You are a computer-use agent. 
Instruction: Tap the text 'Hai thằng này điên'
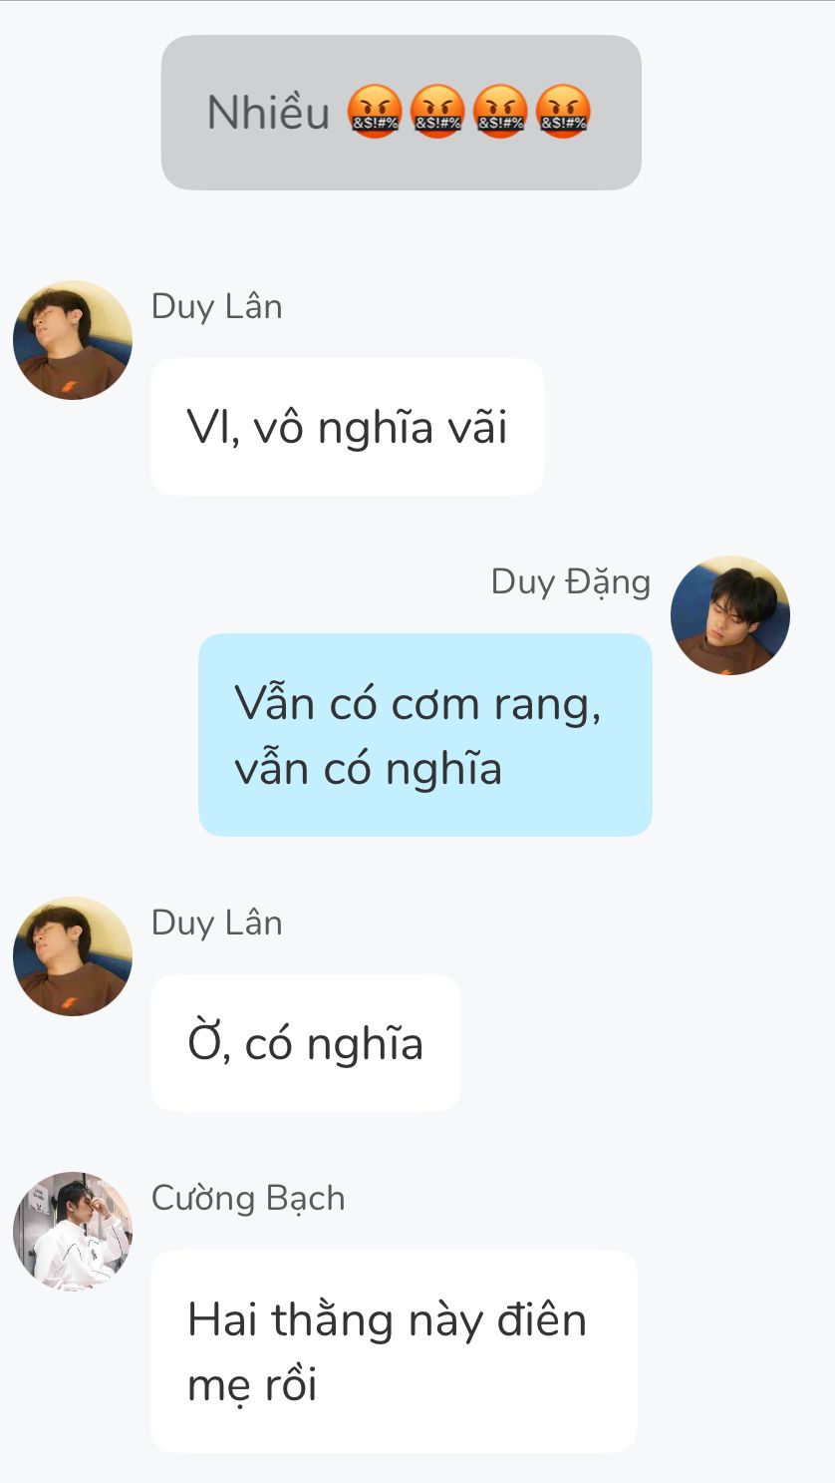tap(387, 1319)
